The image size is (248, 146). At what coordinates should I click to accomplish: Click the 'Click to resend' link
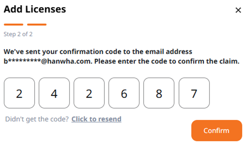[96, 119]
